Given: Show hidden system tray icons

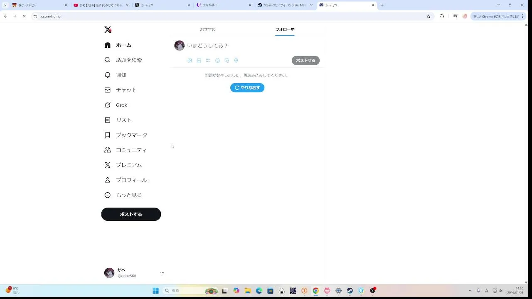Looking at the screenshot, I should click(470, 291).
